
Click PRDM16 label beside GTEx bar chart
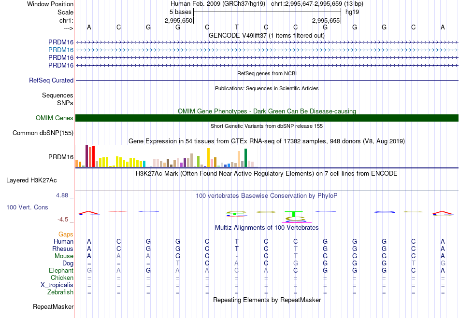tap(61, 157)
